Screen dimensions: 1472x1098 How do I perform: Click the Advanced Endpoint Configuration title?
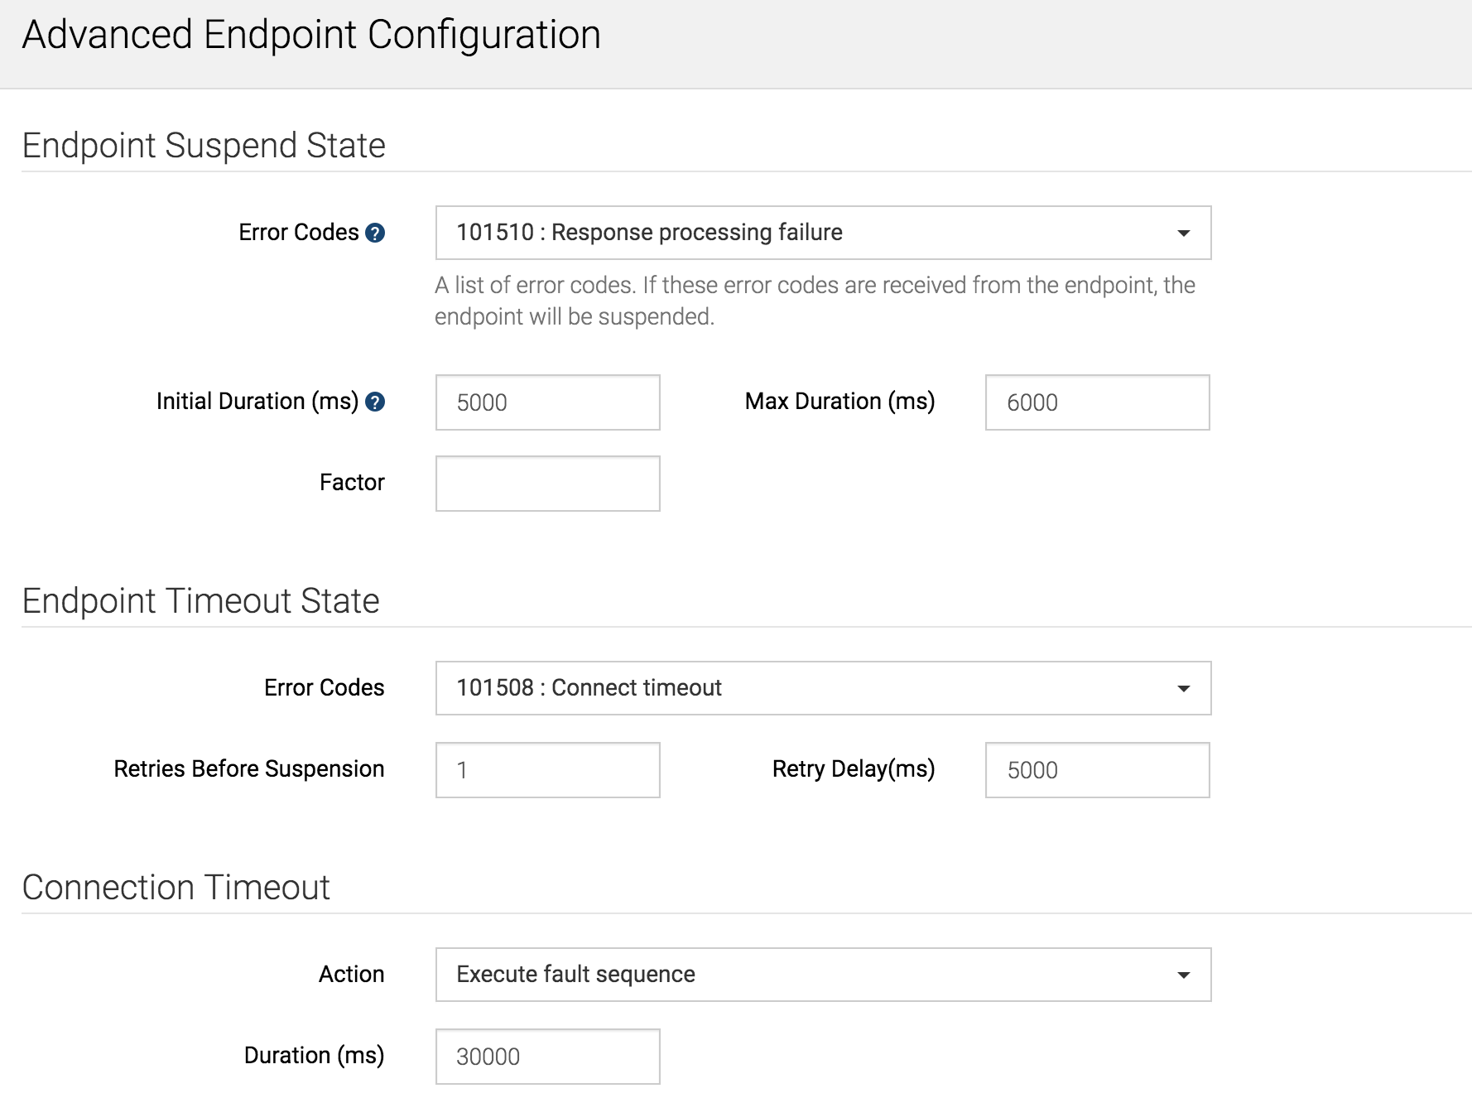click(311, 35)
